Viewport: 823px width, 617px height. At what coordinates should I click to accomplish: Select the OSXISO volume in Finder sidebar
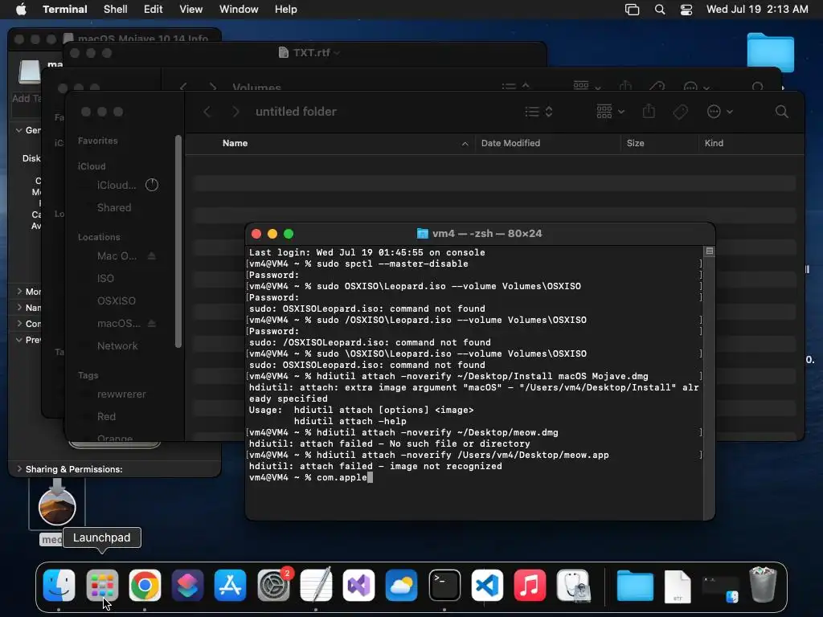click(116, 301)
